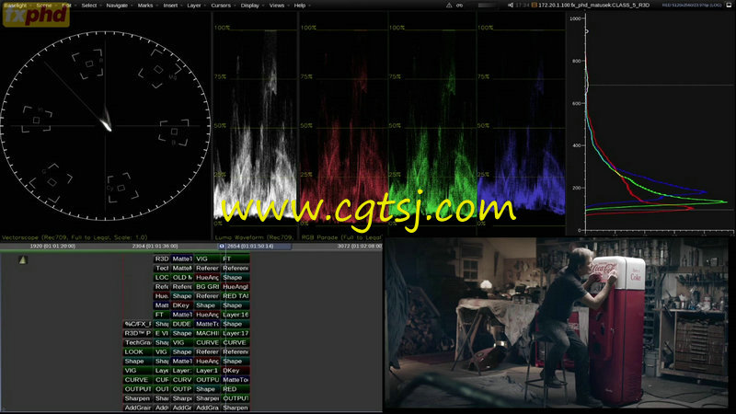Select the RED TAI layer block
Screen dimensions: 736x414
click(x=236, y=296)
